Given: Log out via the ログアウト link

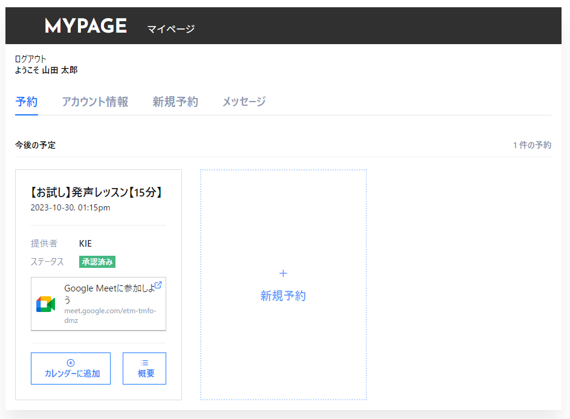Looking at the screenshot, I should 30,59.
